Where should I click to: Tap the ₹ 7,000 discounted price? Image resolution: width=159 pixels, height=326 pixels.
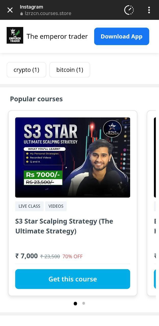click(x=27, y=256)
